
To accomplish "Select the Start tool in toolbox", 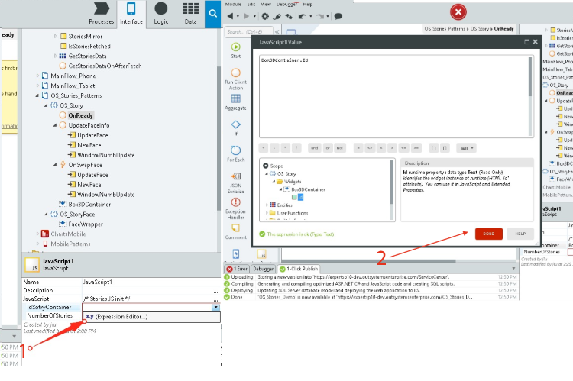I will [235, 50].
